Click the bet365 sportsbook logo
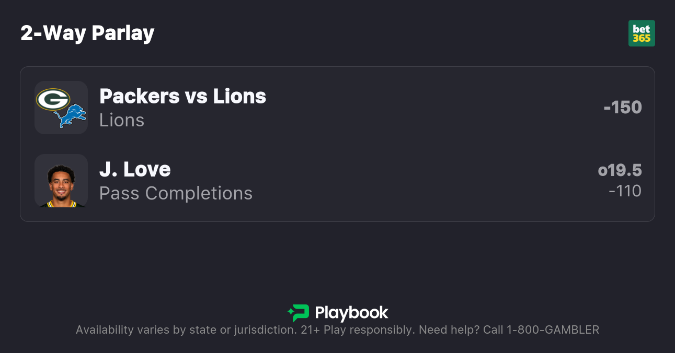Viewport: 675px width, 353px height. (642, 33)
